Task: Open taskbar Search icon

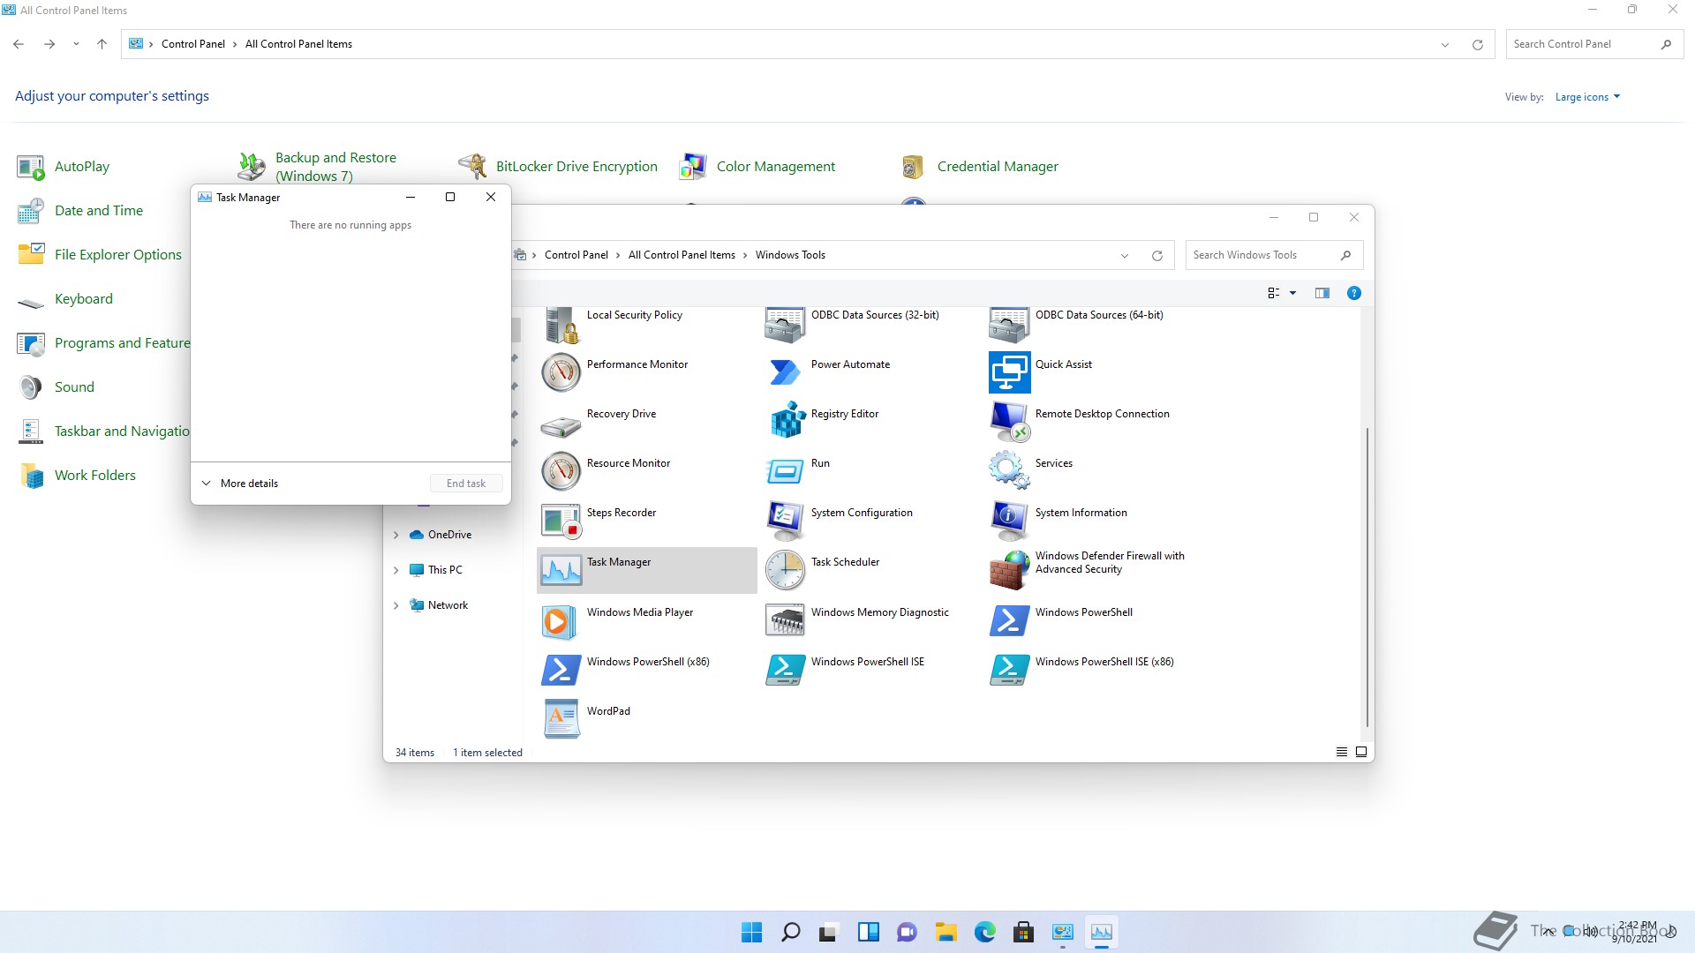Action: 791,932
